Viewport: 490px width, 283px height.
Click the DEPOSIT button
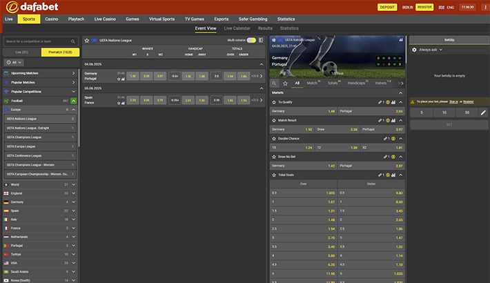[x=387, y=7]
